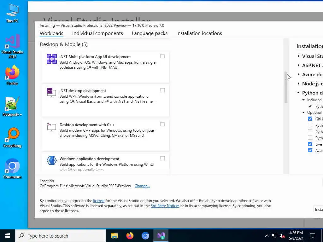Viewport: 323px width, 242px height.
Task: Collapse Python development installation details
Action: (x=298, y=93)
